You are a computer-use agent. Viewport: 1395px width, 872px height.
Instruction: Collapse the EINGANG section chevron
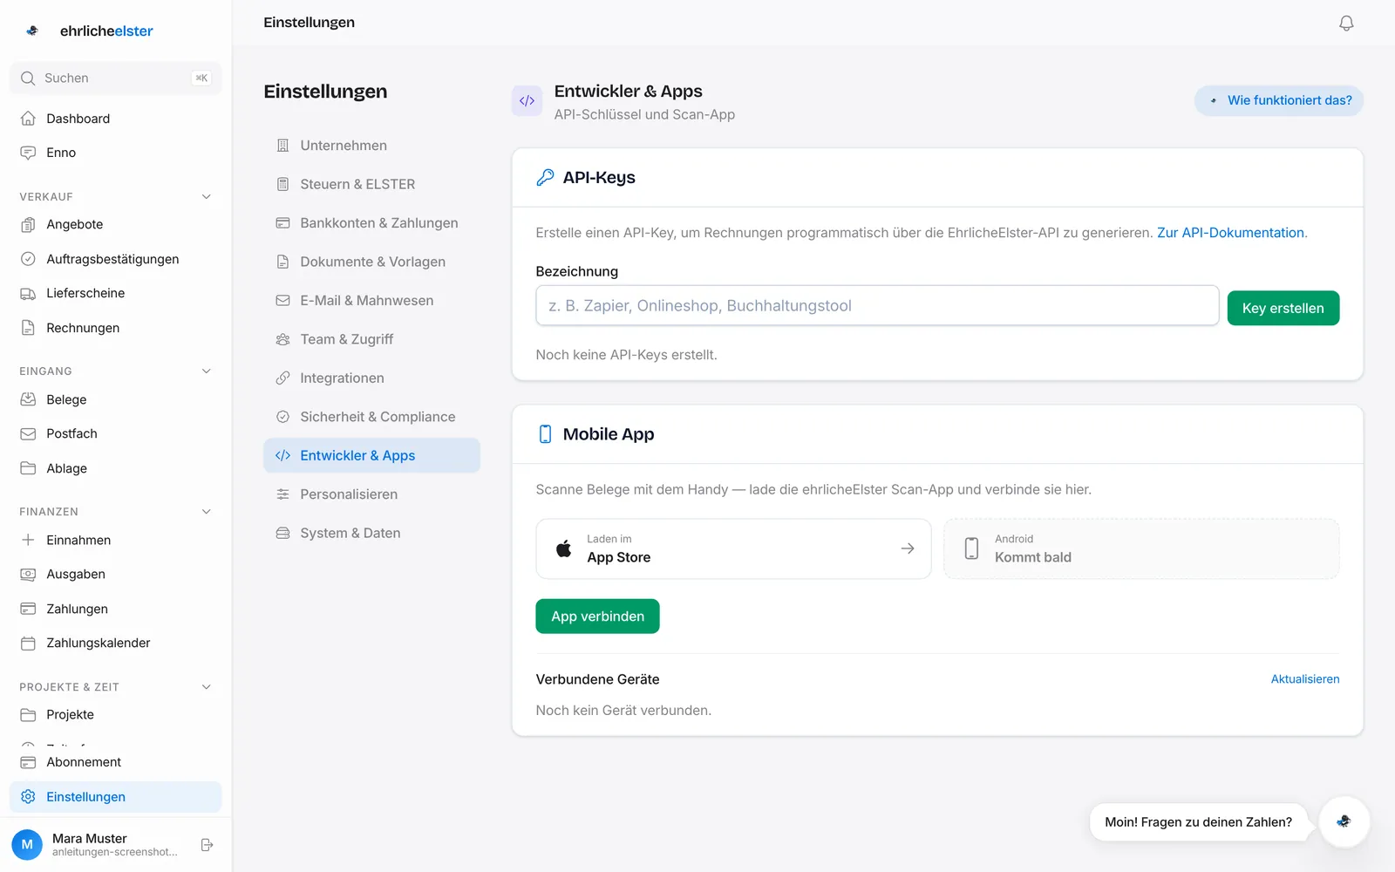point(207,371)
